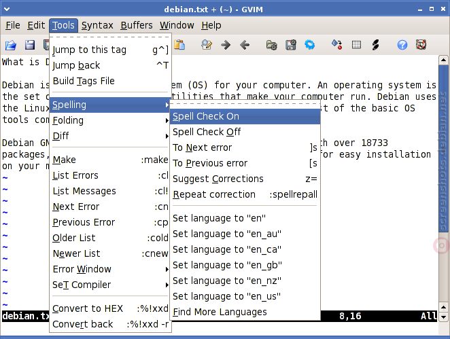Expand the SeT Compiler submenu
The width and height of the screenshot is (450, 339).
point(111,285)
